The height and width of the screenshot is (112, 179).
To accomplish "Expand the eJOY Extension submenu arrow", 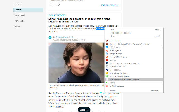I will point(162,47).
